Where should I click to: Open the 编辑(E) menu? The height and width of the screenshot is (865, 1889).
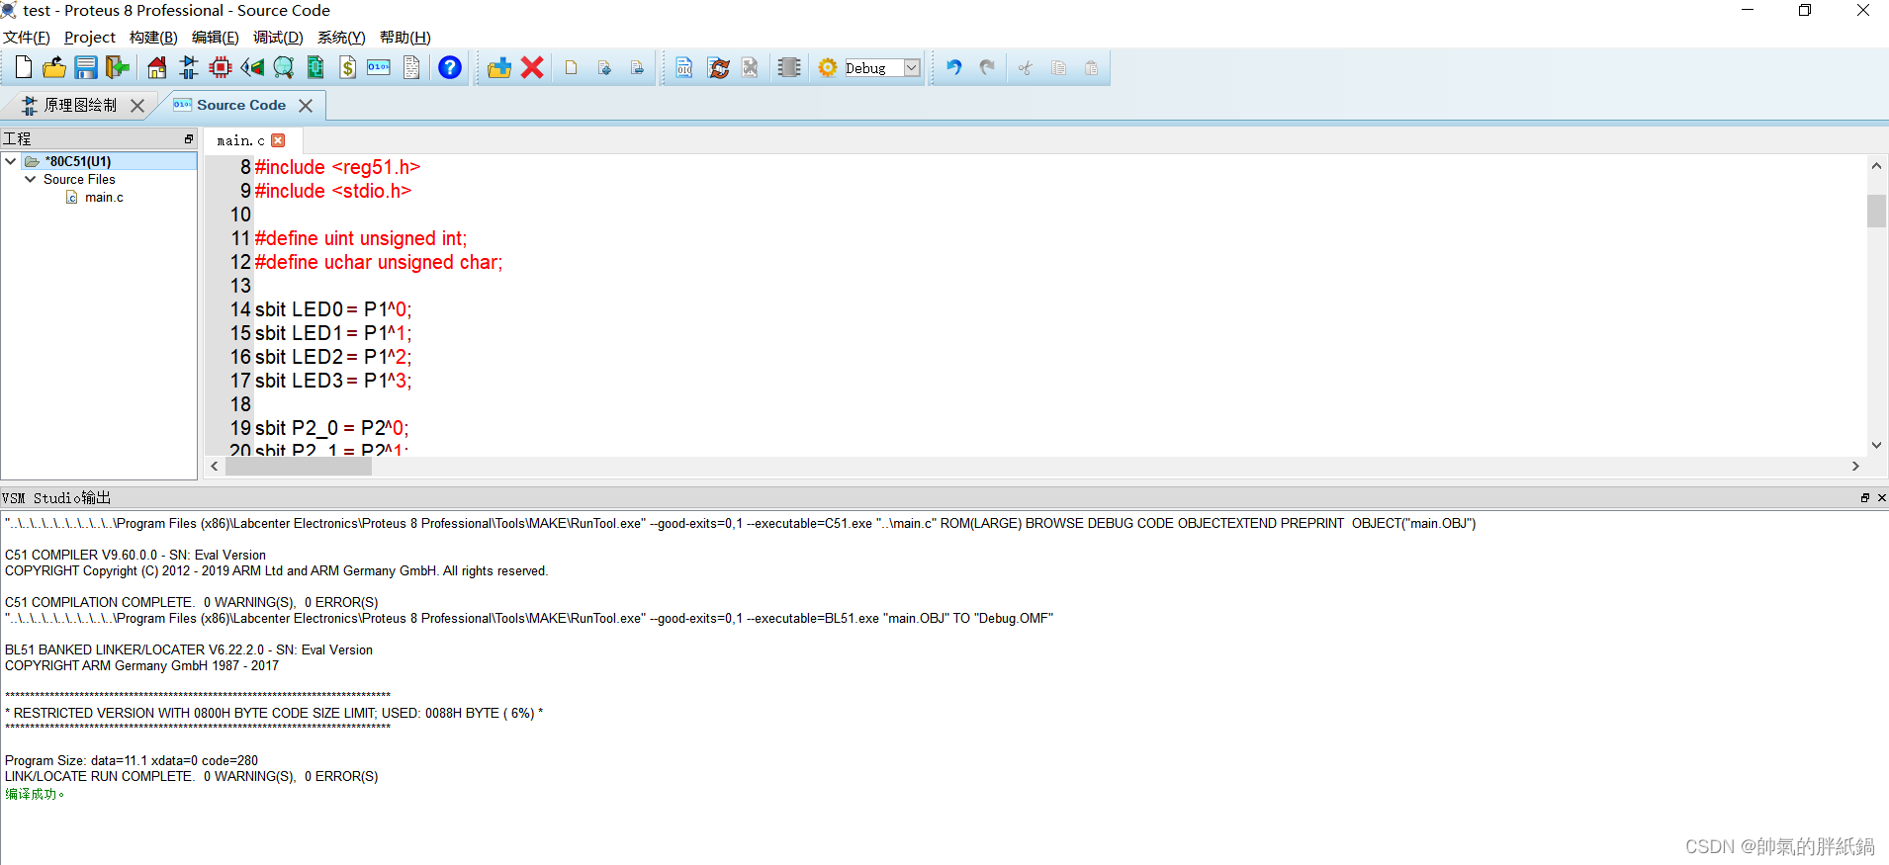215,38
